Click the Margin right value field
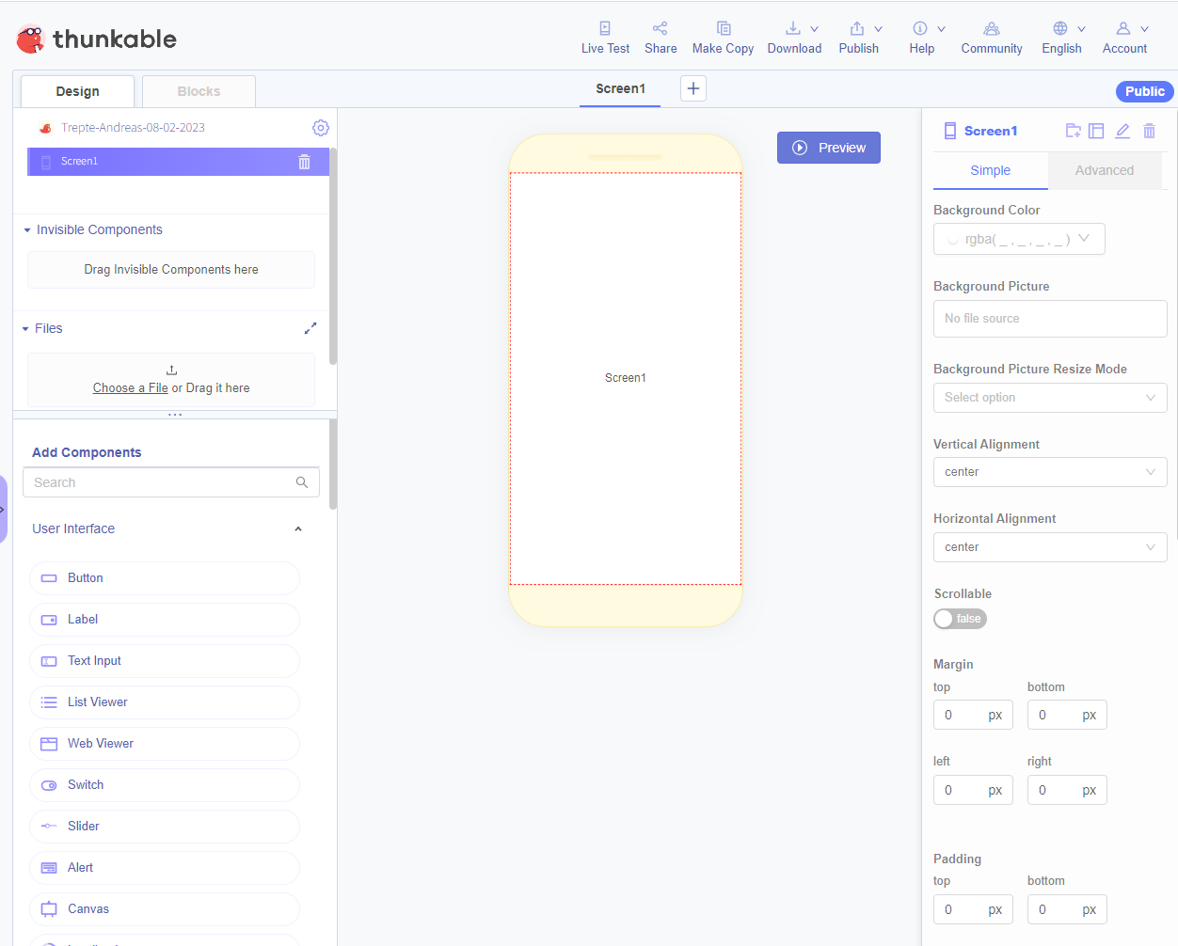The image size is (1178, 946). tap(1067, 790)
